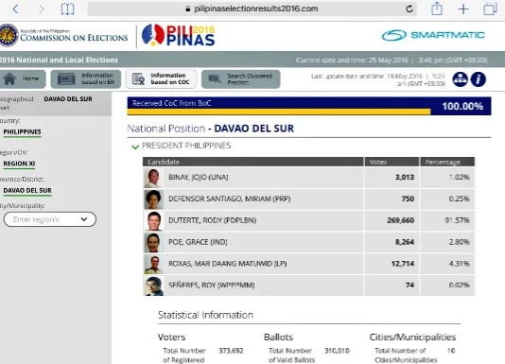Click National Position DAVAO DEL SUR heading
The width and height of the screenshot is (505, 364).
point(211,129)
